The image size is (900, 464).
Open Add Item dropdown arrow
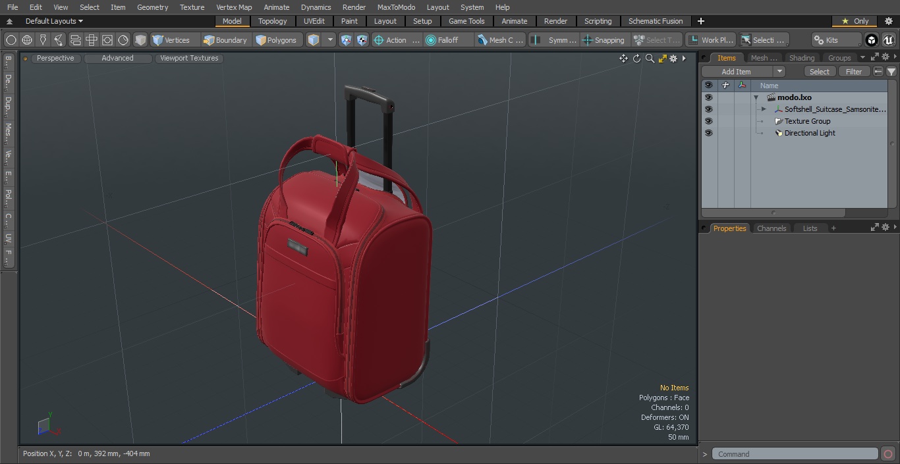(779, 72)
